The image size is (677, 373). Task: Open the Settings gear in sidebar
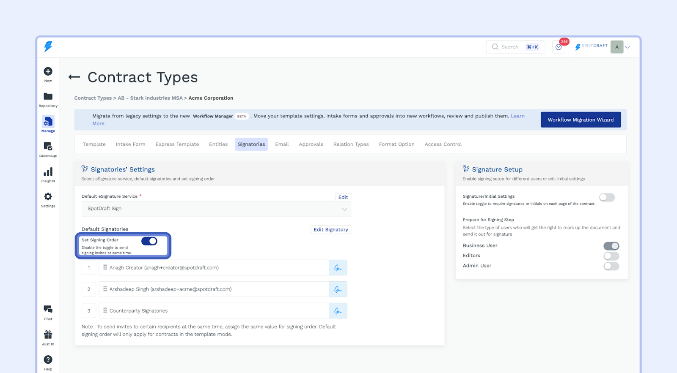(x=48, y=197)
